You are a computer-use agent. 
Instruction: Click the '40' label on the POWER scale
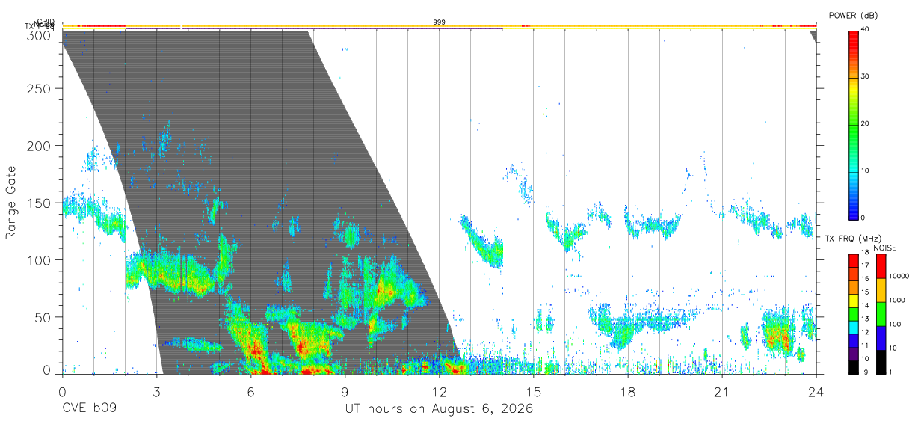pyautogui.click(x=866, y=30)
